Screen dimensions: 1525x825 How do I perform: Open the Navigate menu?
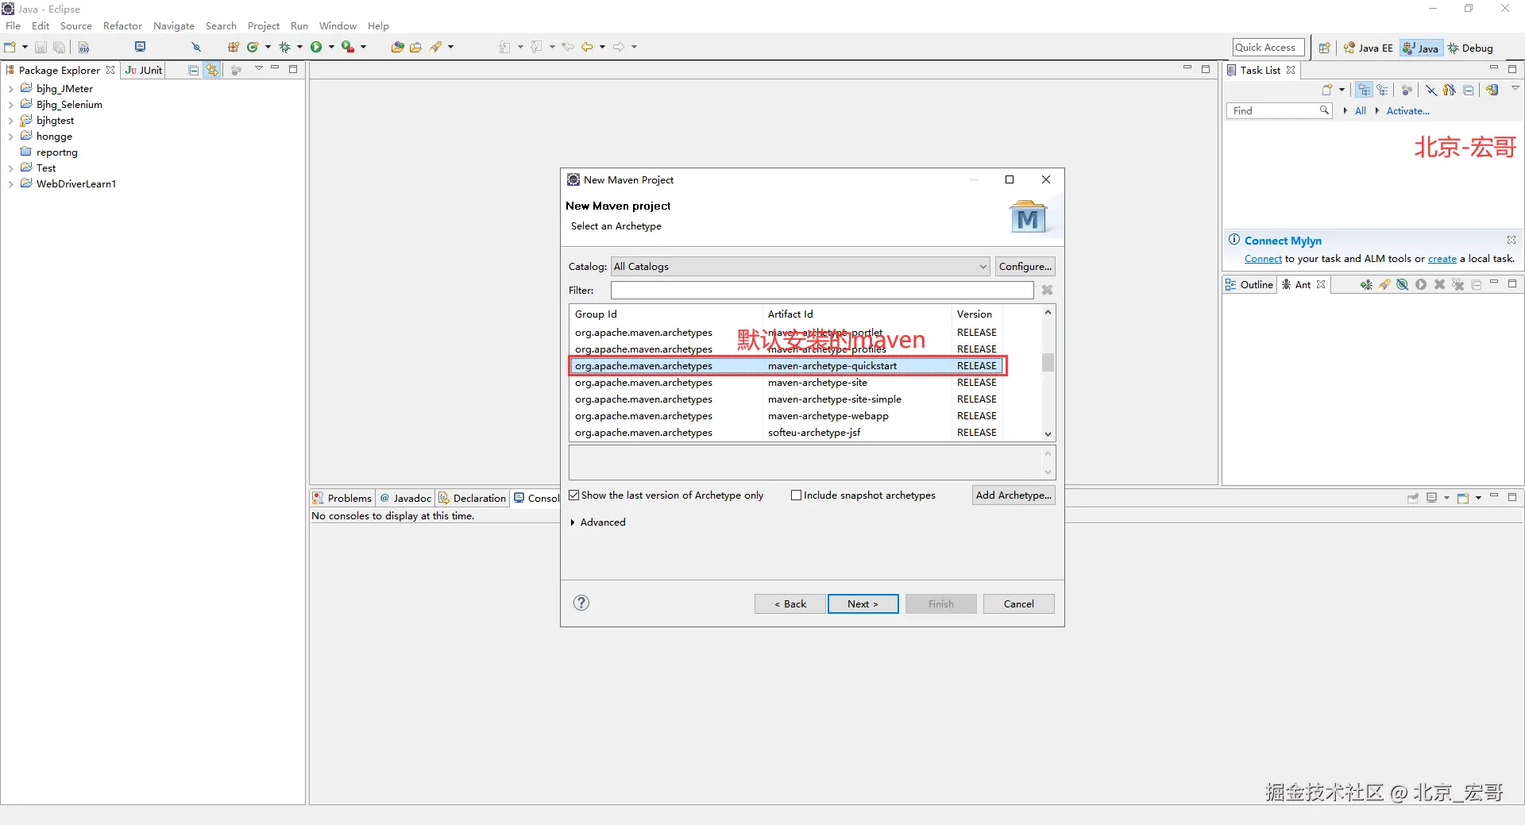[174, 26]
